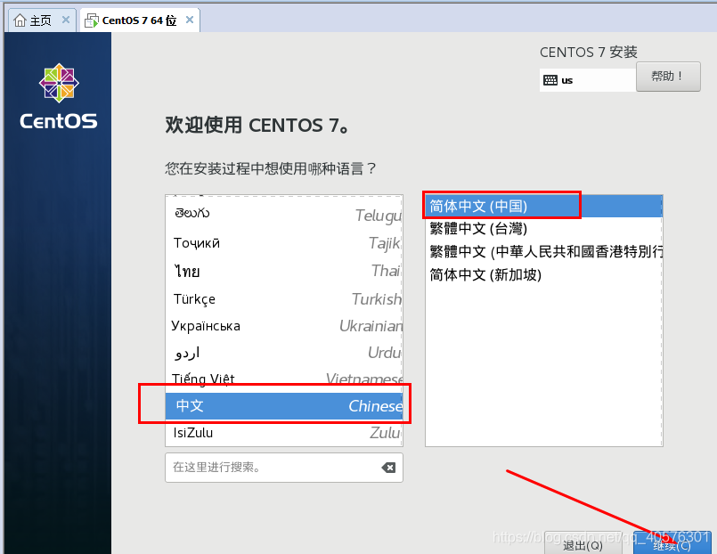The height and width of the screenshot is (554, 717).
Task: Click the language search field
Action: (284, 468)
